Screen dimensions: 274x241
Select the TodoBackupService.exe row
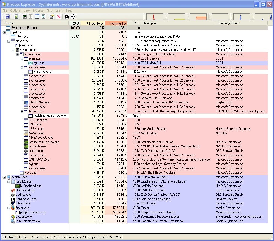pyautogui.click(x=135, y=116)
